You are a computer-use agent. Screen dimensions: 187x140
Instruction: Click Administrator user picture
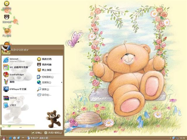coord(6,50)
